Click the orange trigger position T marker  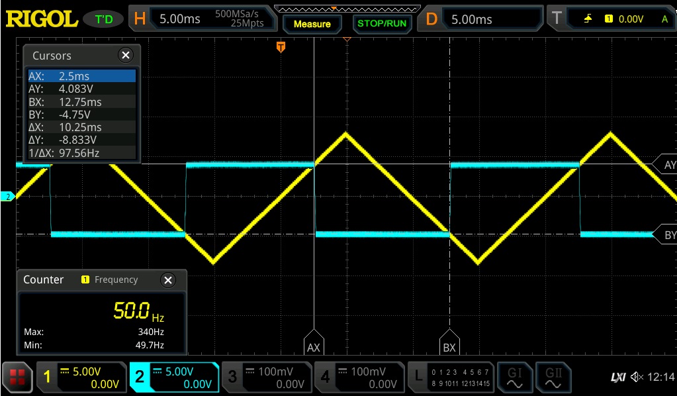click(281, 46)
